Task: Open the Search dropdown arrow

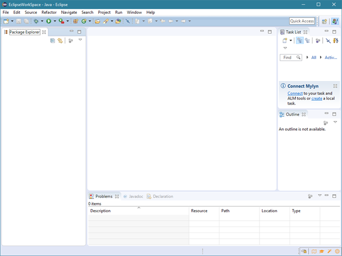Action: point(112,21)
